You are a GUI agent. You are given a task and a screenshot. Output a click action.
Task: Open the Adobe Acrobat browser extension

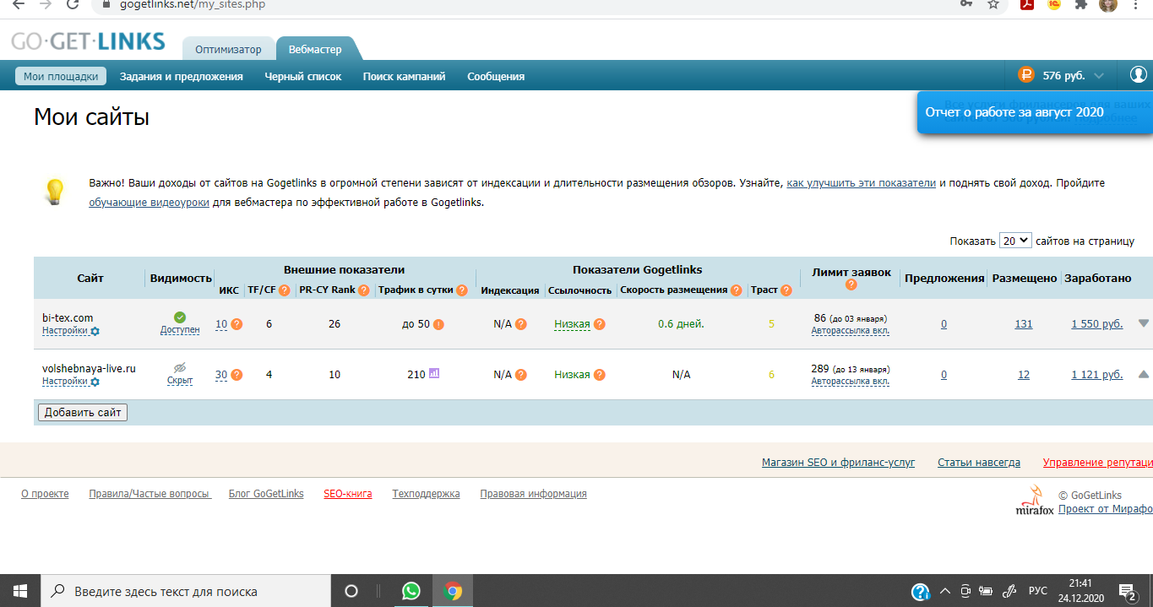click(x=1027, y=4)
